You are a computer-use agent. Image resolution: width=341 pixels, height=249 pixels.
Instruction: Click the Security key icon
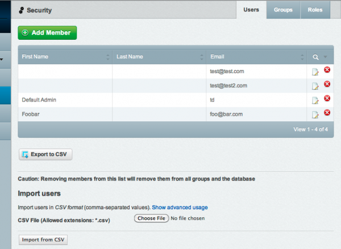click(x=22, y=10)
